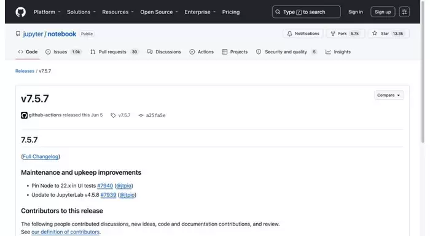Viewport: 430px width, 236px height.
Task: Open the jupyter owner link
Action: (33, 34)
